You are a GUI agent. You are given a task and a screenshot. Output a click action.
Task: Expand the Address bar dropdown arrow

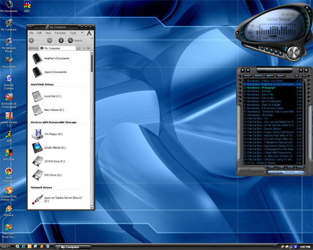[x=78, y=48]
